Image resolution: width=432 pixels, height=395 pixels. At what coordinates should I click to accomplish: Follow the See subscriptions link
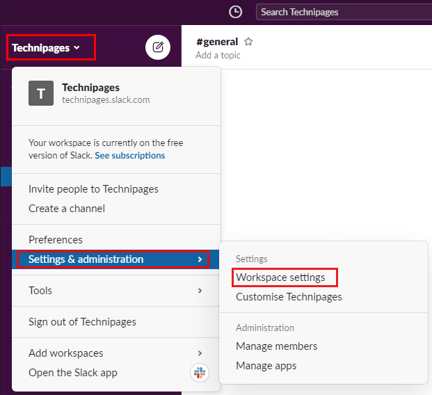pyautogui.click(x=130, y=156)
